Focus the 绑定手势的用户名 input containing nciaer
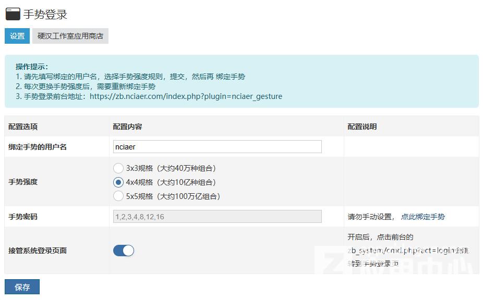The height and width of the screenshot is (300, 483). click(217, 147)
